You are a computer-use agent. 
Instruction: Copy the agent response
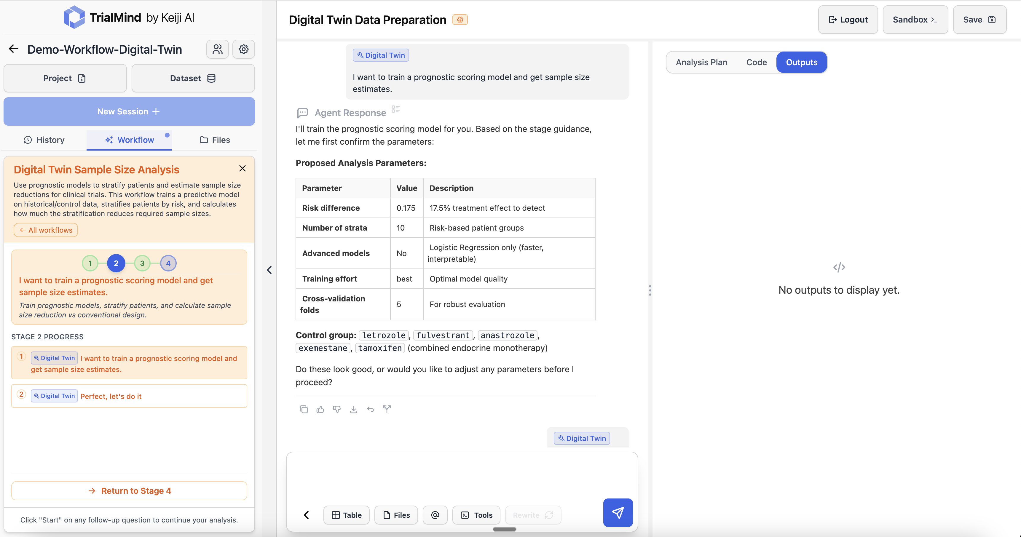pyautogui.click(x=304, y=409)
